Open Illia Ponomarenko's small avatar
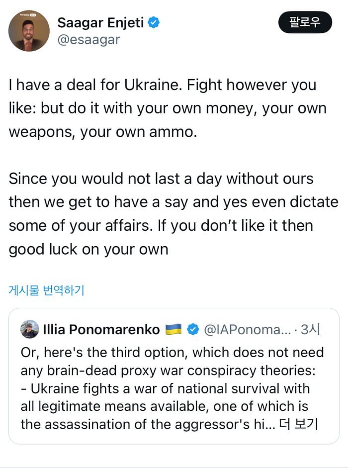The height and width of the screenshot is (468, 348). (30, 329)
